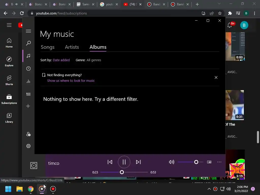Image resolution: width=260 pixels, height=195 pixels.
Task: Switch to the Songs tab
Action: tap(47, 47)
